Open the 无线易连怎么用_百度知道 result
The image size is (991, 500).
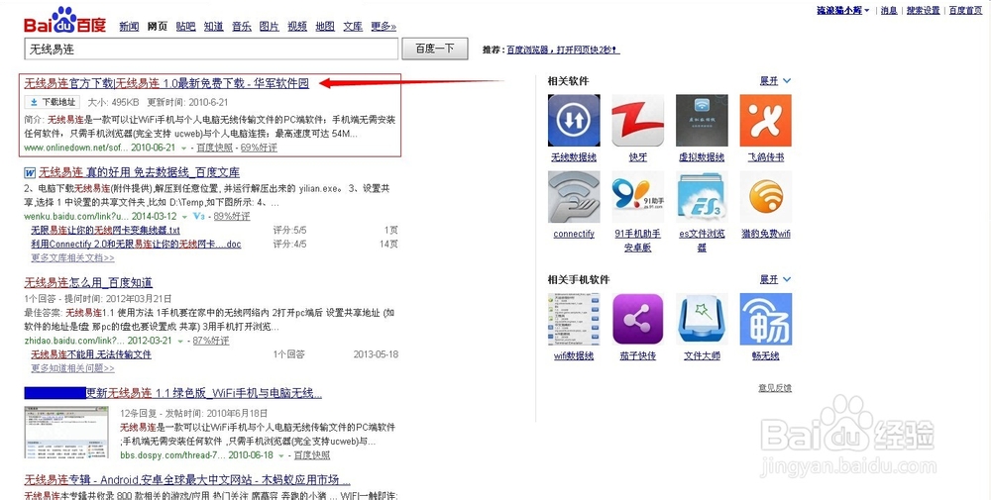pos(88,282)
